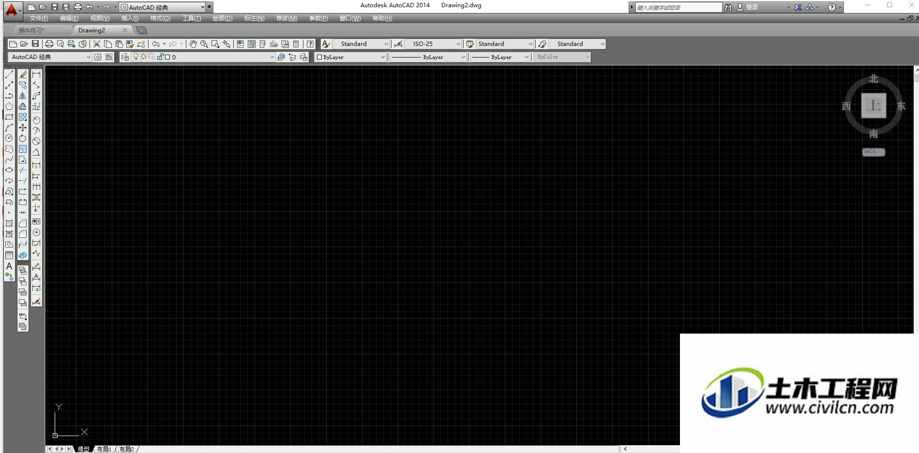Click the 北 direction on ViewCube
This screenshot has height=453, width=919.
click(x=874, y=79)
